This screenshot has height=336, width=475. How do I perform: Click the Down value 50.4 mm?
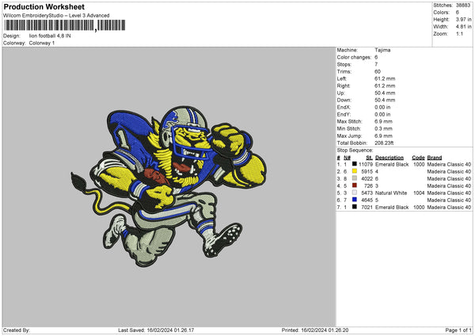[x=385, y=100]
